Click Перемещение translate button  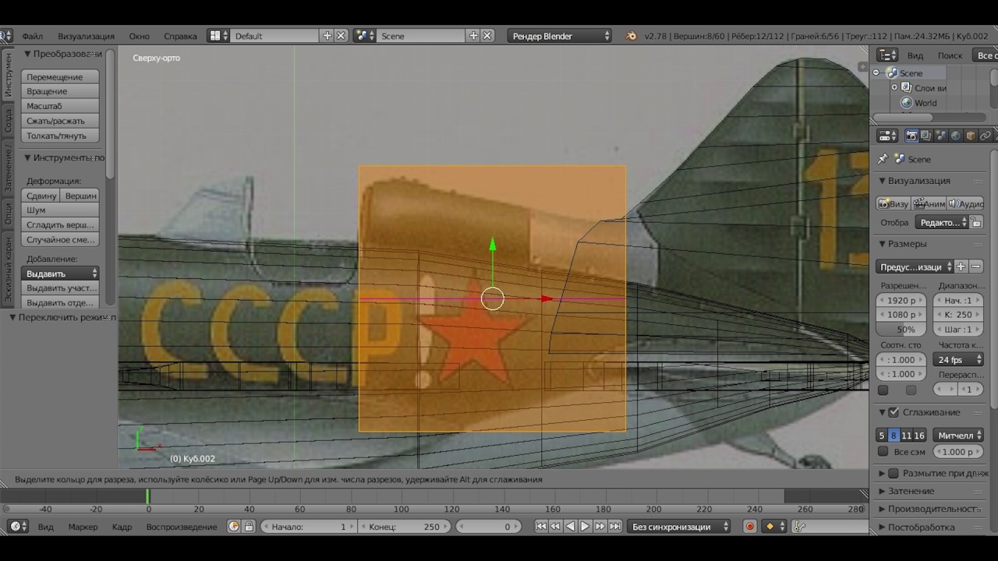[61, 77]
